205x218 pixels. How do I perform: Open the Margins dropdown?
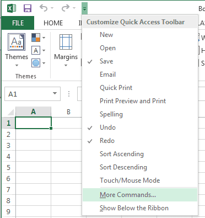point(66,50)
